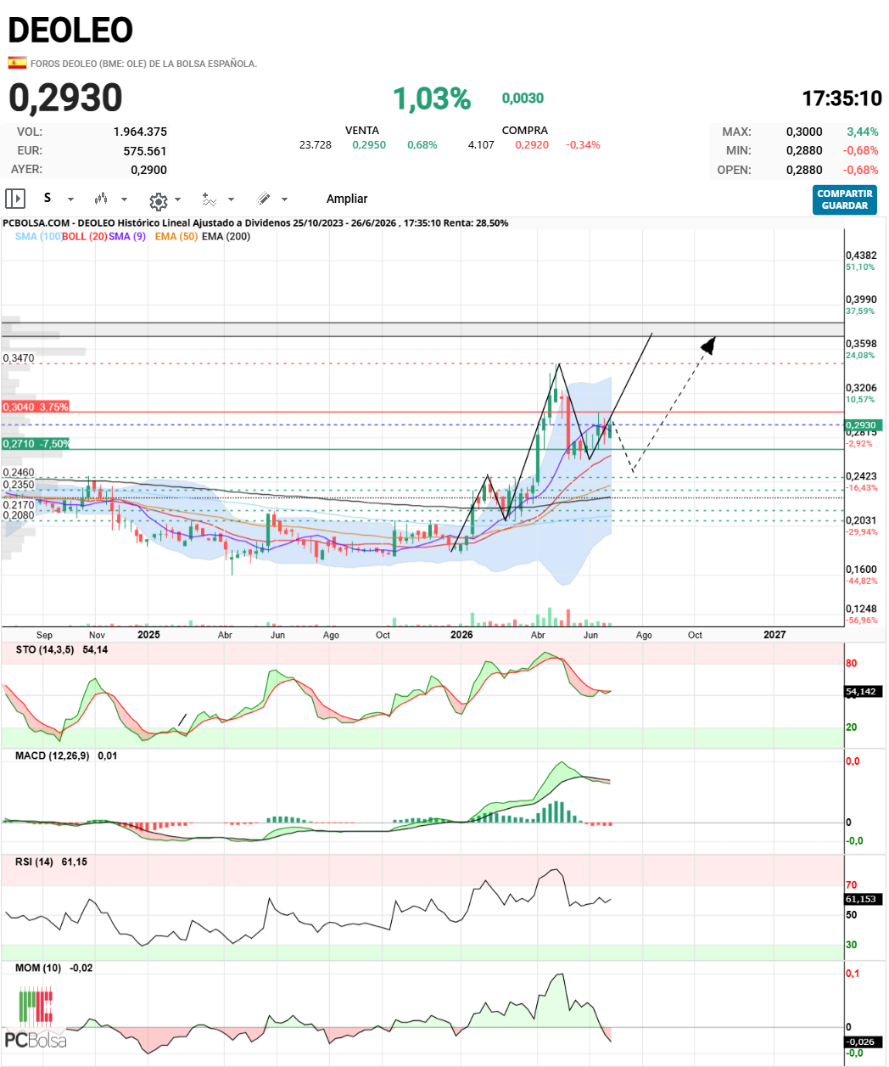Click the MIN value 0,2880

point(804,150)
